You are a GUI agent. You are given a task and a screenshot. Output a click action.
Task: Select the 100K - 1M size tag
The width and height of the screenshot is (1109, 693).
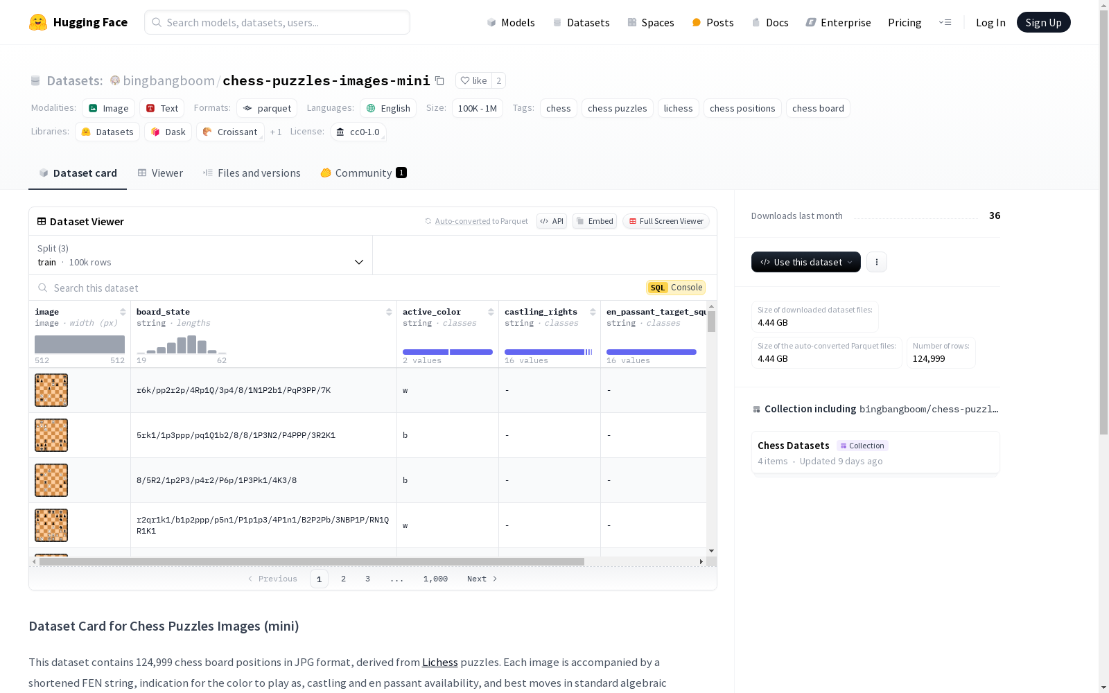click(x=477, y=108)
